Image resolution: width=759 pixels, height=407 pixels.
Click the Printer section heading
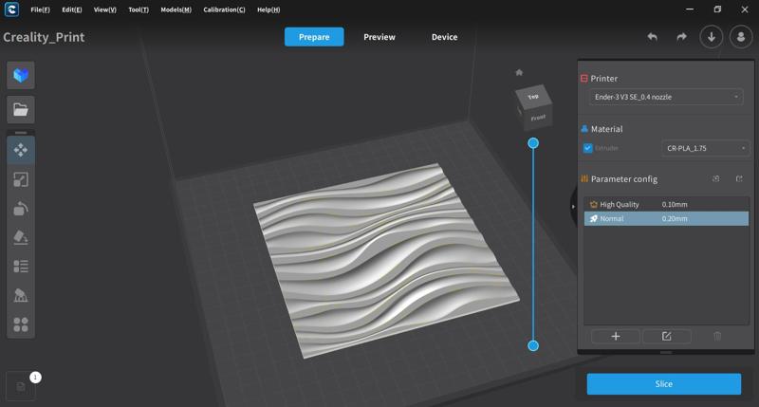click(603, 79)
